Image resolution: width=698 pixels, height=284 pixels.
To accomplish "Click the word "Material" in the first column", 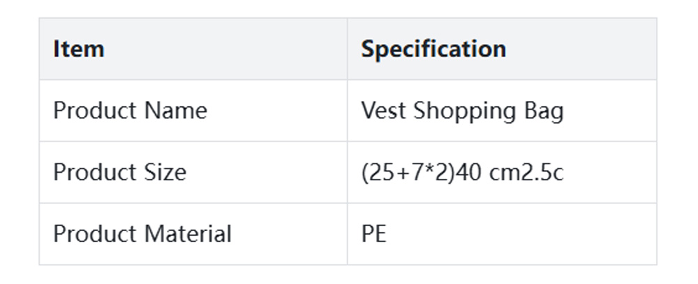I will 187,234.
